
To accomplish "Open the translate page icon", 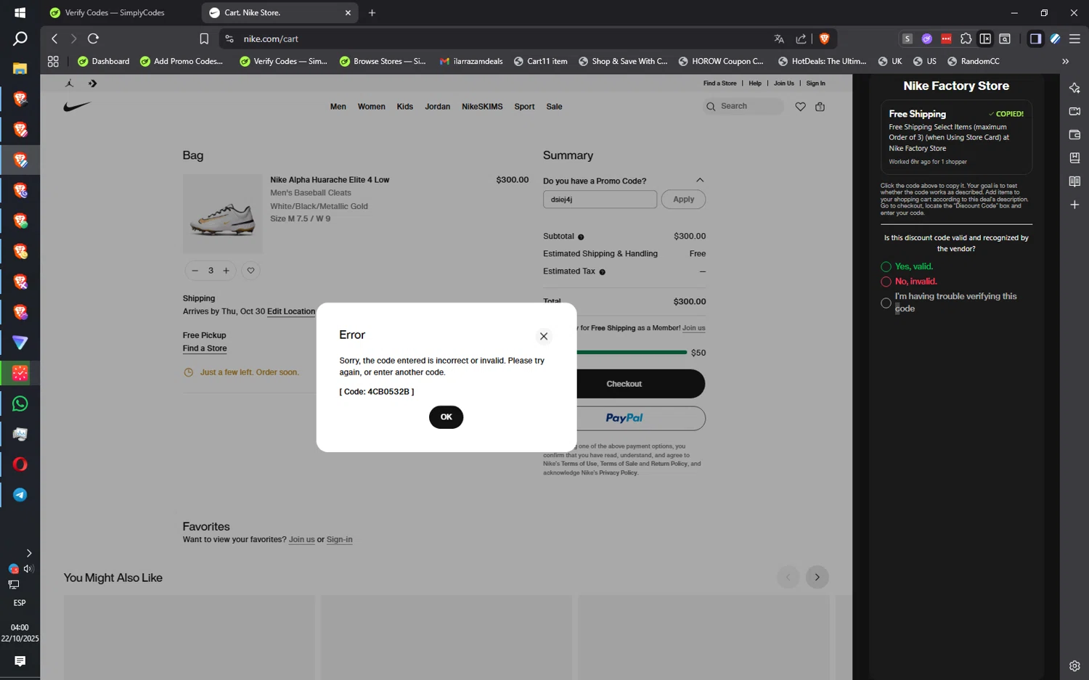I will click(x=779, y=39).
